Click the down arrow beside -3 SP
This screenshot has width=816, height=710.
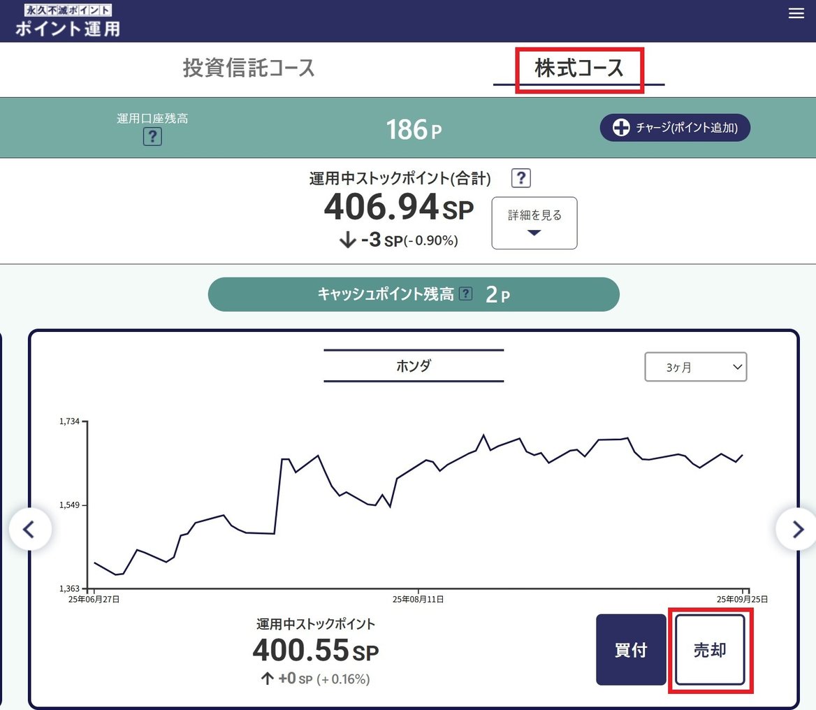347,240
